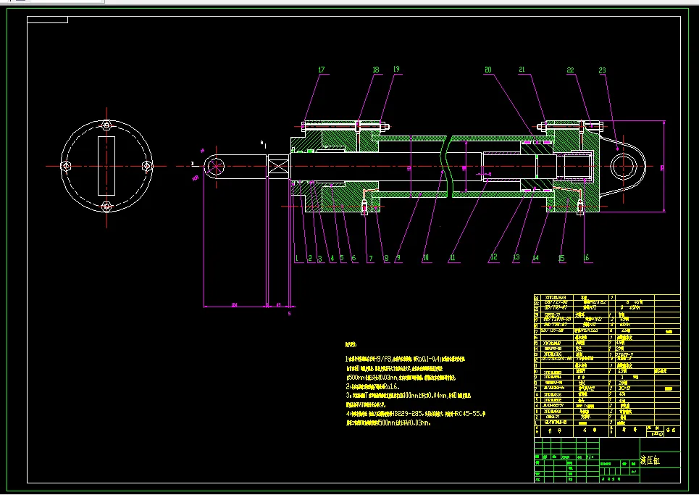Select balloon label 11 below the cylinder
This screenshot has width=699, height=495.
452,258
